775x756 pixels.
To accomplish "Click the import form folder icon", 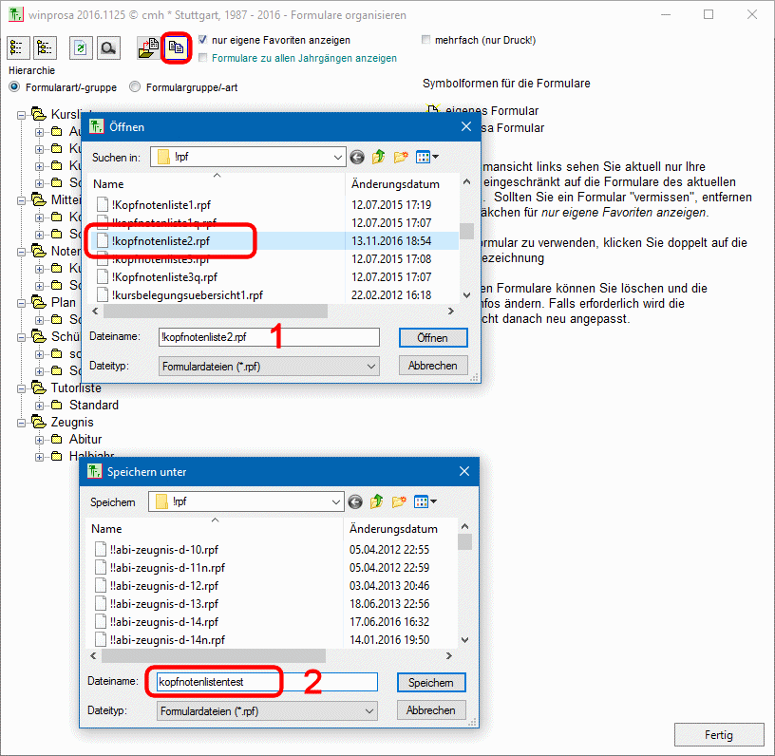I will point(148,47).
